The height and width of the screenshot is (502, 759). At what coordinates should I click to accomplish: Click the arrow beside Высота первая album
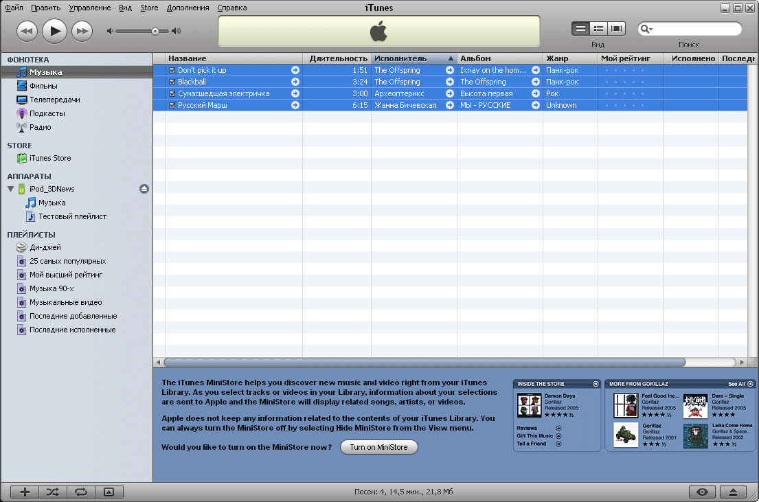tap(535, 93)
